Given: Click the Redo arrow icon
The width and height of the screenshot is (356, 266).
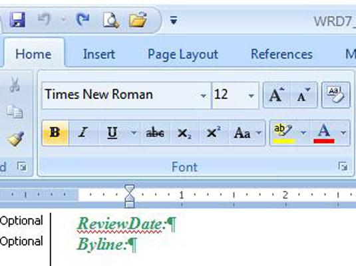Looking at the screenshot, I should pyautogui.click(x=83, y=19).
